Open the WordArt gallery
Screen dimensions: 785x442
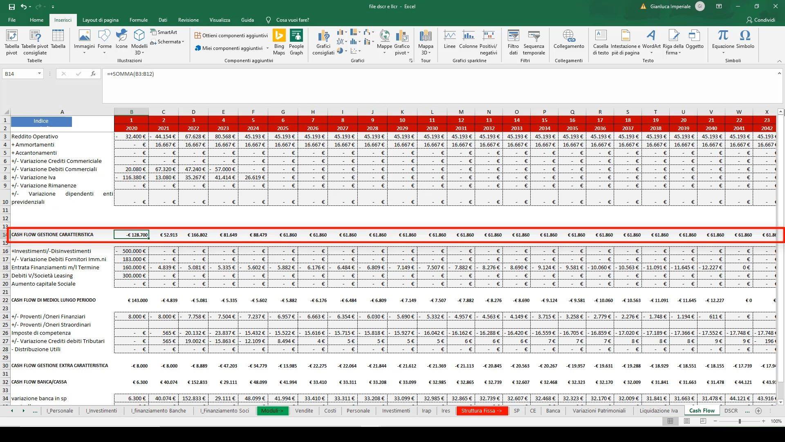(x=651, y=42)
